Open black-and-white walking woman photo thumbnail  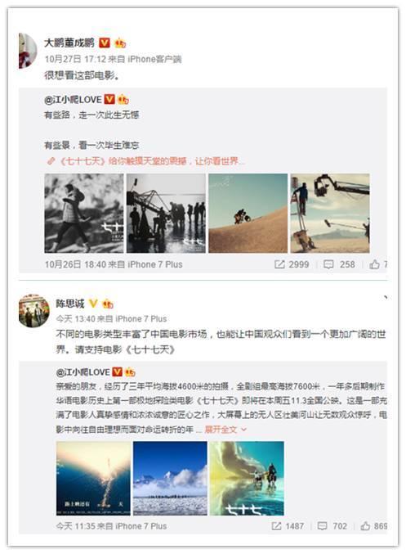point(84,213)
